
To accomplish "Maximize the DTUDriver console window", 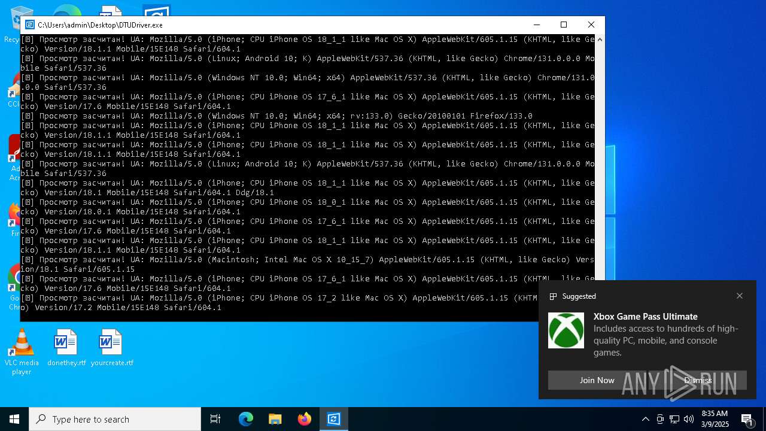I will pos(563,25).
